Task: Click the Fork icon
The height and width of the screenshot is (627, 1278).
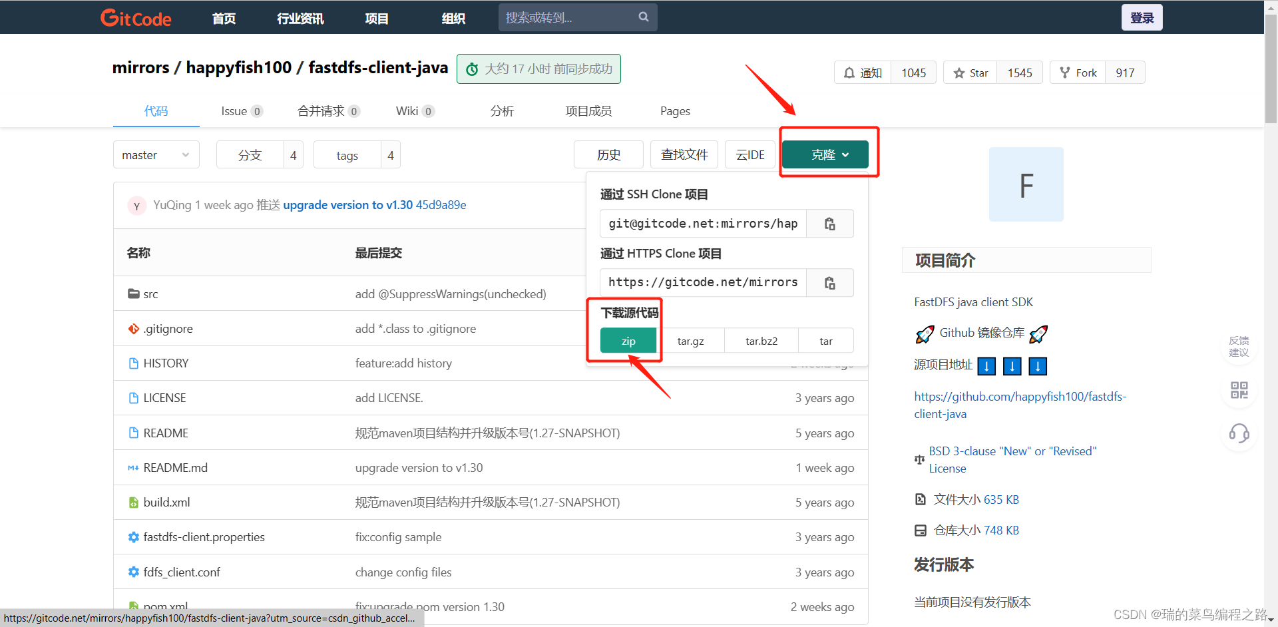Action: pyautogui.click(x=1065, y=73)
